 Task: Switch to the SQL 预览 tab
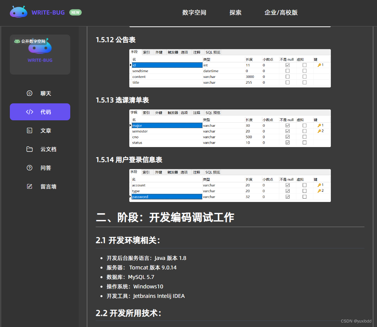213,52
